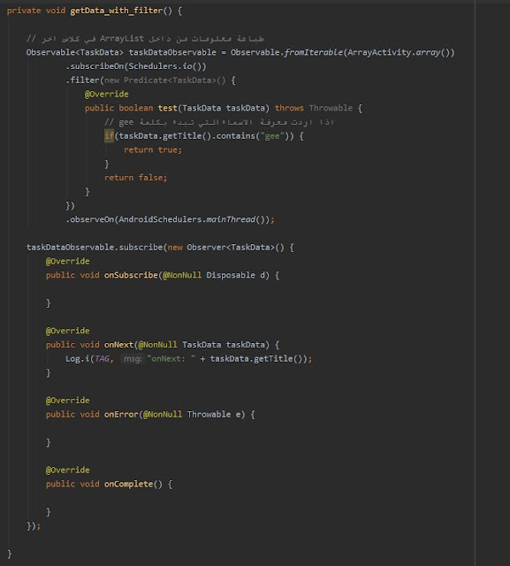Click the highlighted 'if' keyword

pyautogui.click(x=109, y=136)
